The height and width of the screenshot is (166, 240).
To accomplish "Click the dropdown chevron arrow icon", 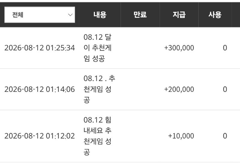I will pyautogui.click(x=70, y=15).
